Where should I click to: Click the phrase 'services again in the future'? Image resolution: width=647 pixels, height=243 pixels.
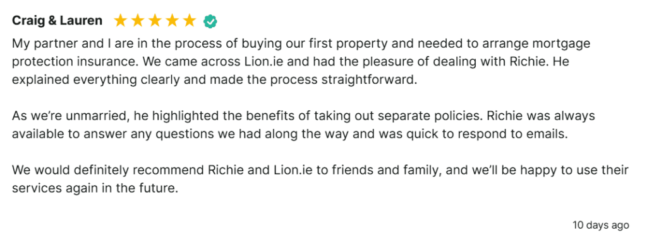point(94,188)
